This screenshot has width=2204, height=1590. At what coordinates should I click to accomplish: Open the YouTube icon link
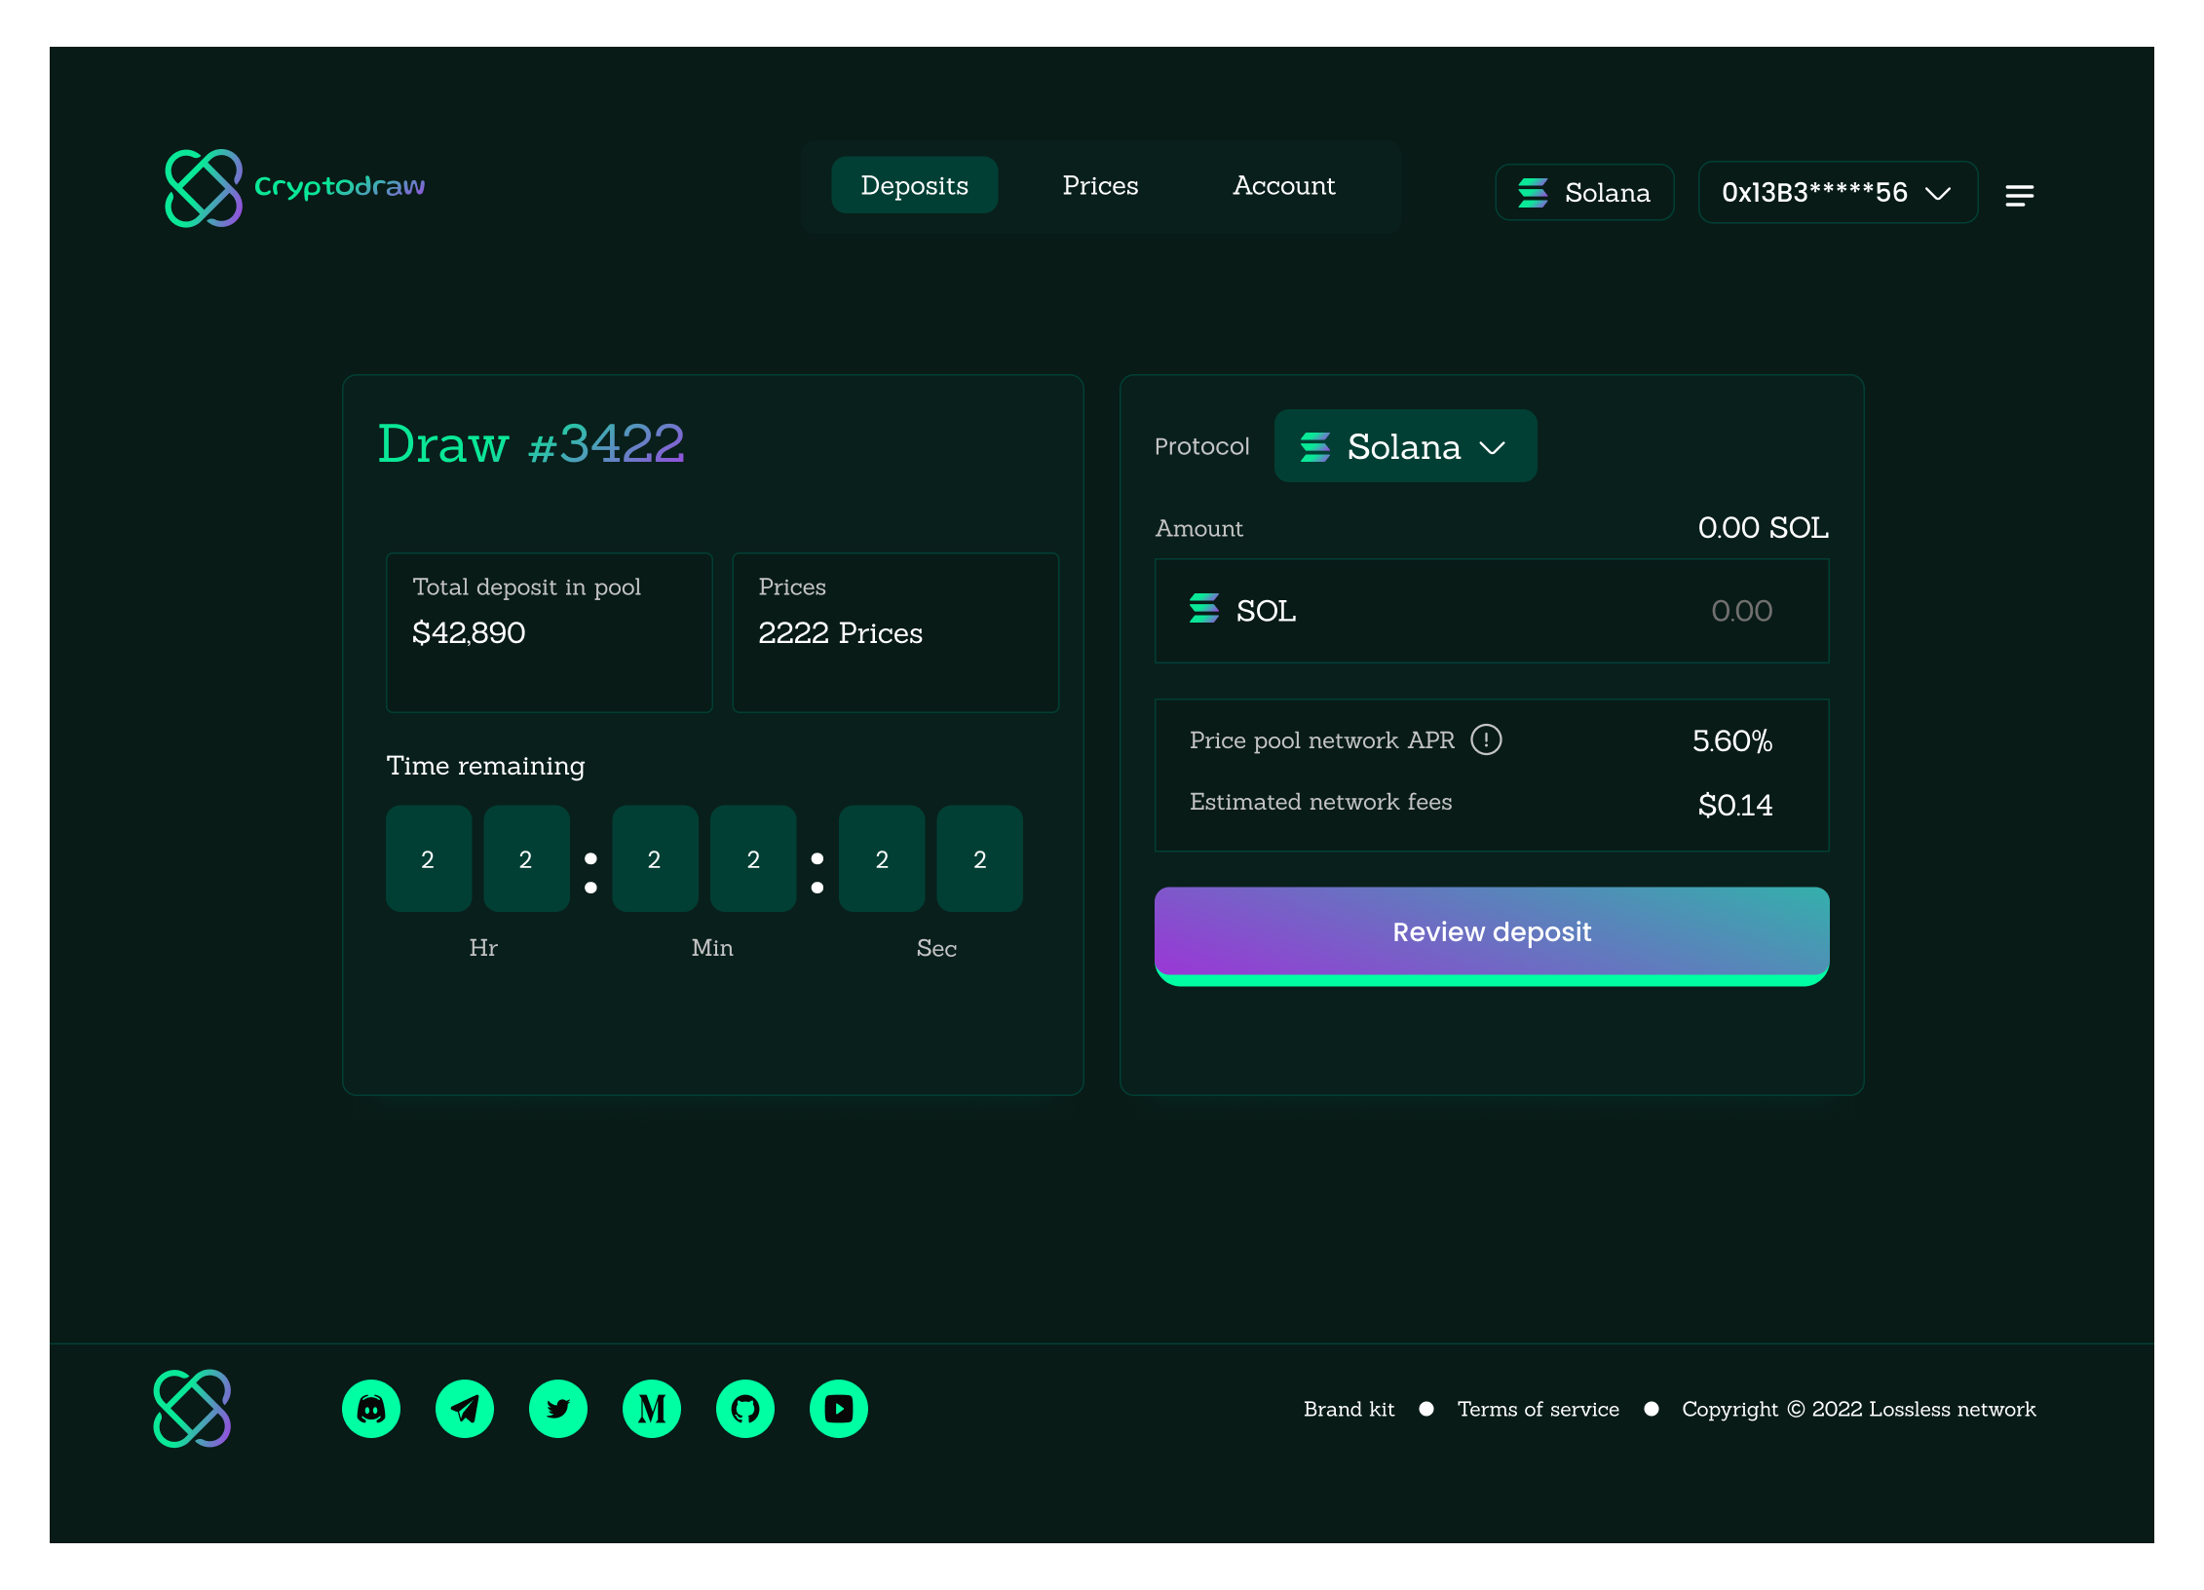pos(839,1409)
